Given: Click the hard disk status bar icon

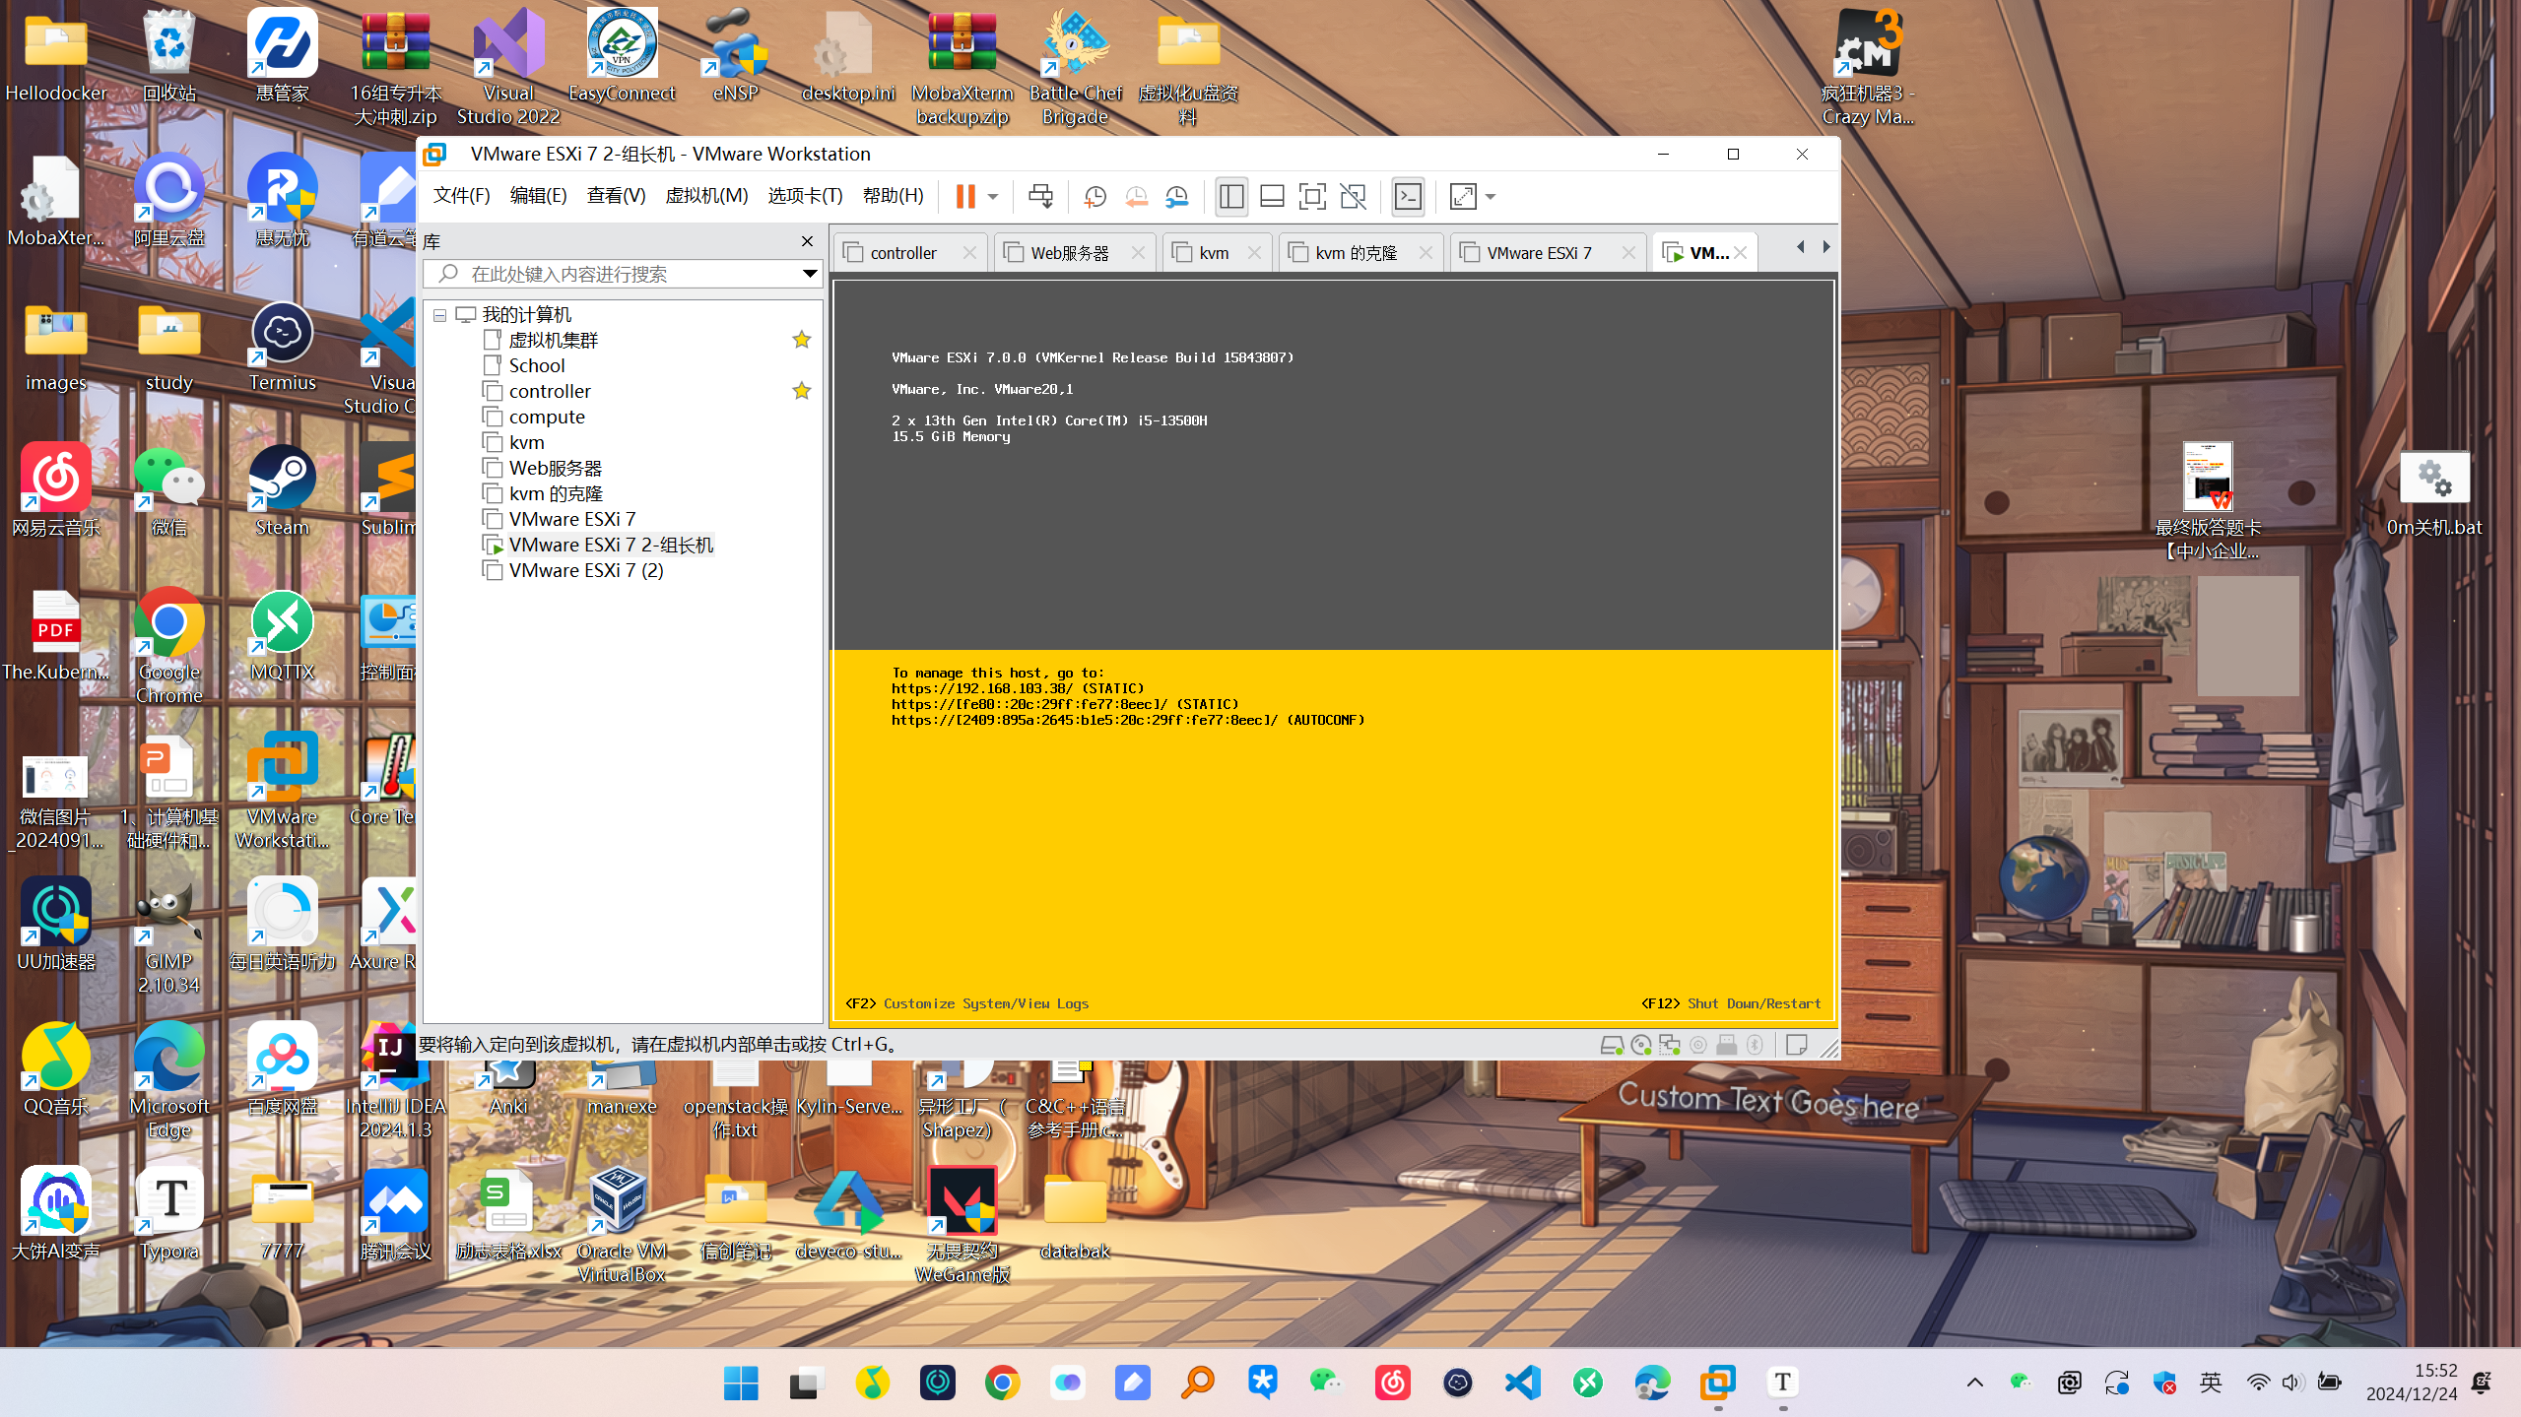Looking at the screenshot, I should (x=1612, y=1045).
